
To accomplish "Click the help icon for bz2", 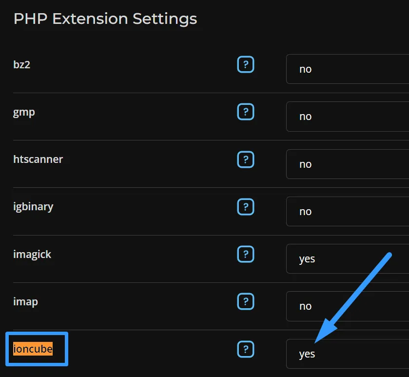I will pos(246,64).
